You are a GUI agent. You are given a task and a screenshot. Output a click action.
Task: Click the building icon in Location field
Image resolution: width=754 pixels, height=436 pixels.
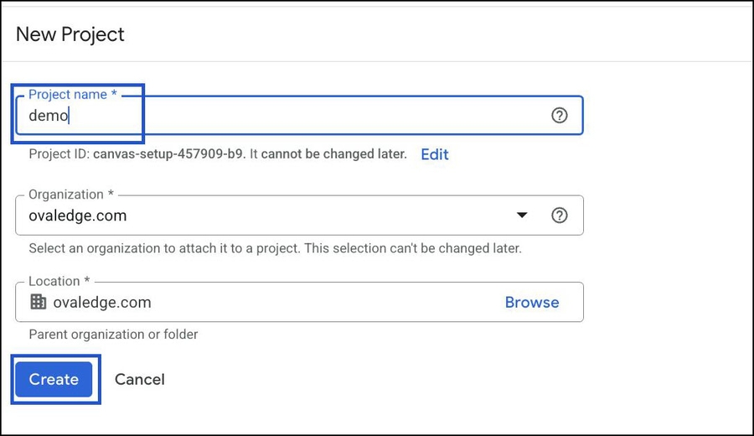tap(38, 303)
